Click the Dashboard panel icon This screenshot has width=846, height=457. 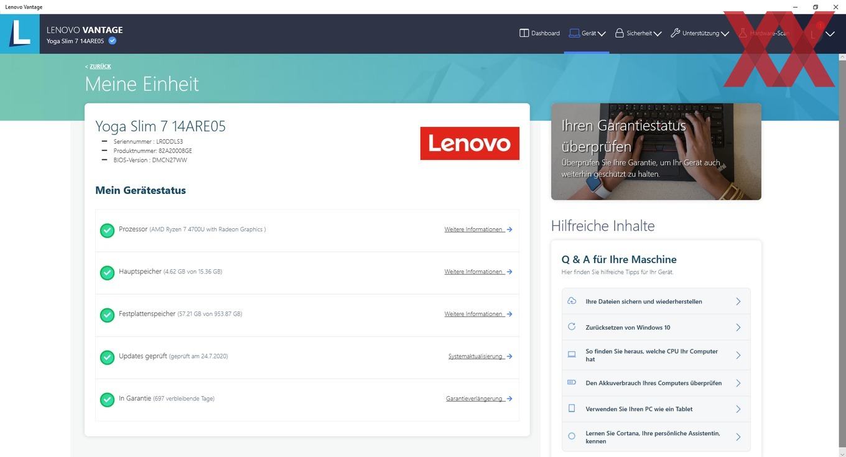point(524,34)
